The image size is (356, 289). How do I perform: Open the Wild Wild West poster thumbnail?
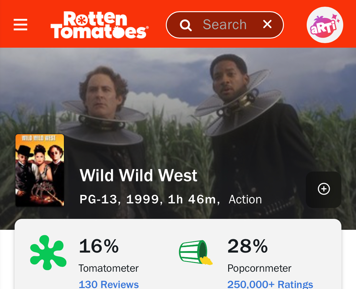pos(40,170)
